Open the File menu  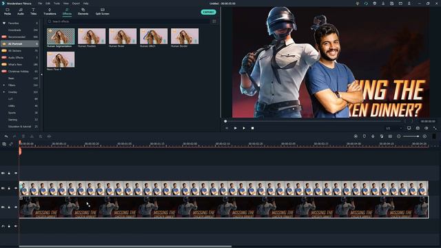tap(40, 3)
